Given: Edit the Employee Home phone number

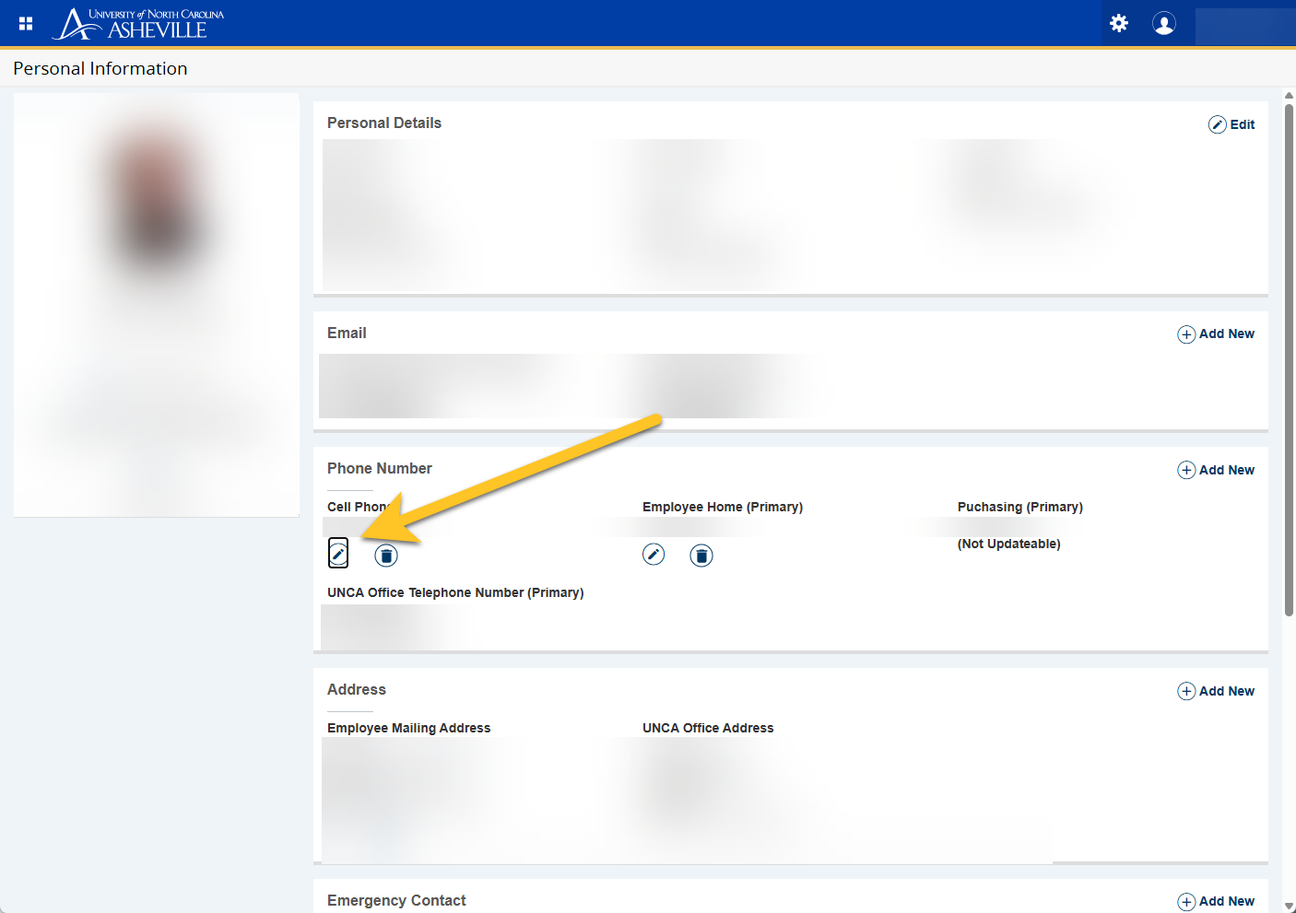Looking at the screenshot, I should [x=654, y=555].
